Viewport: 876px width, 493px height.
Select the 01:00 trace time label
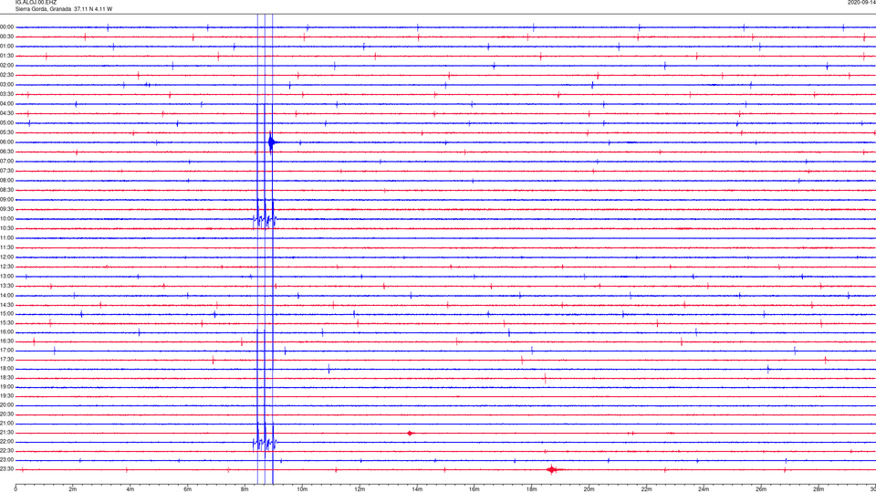tap(6, 47)
